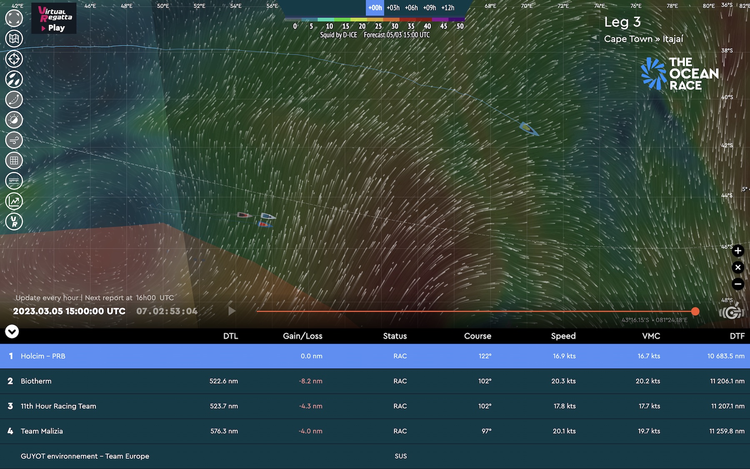Toggle the boats display icon
This screenshot has width=750, height=469.
[x=14, y=79]
